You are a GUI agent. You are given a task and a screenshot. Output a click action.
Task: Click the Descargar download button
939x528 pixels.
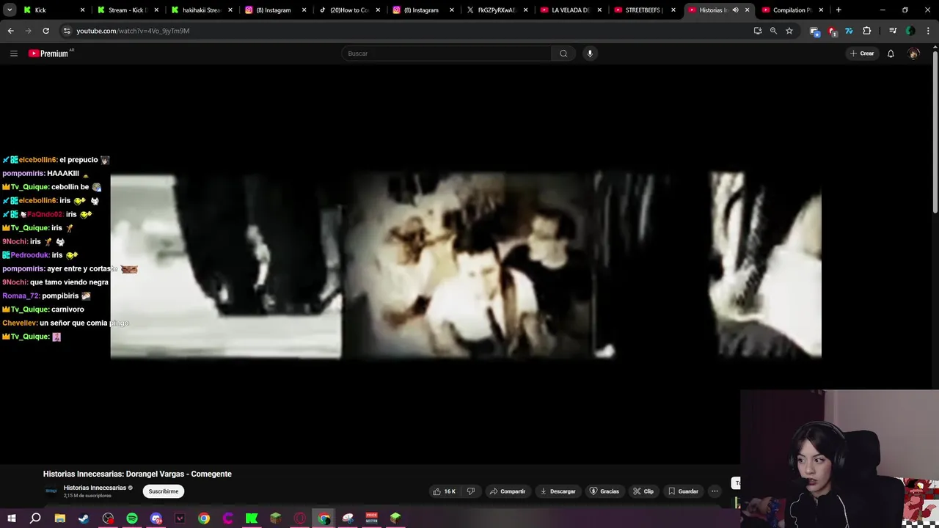[558, 491]
